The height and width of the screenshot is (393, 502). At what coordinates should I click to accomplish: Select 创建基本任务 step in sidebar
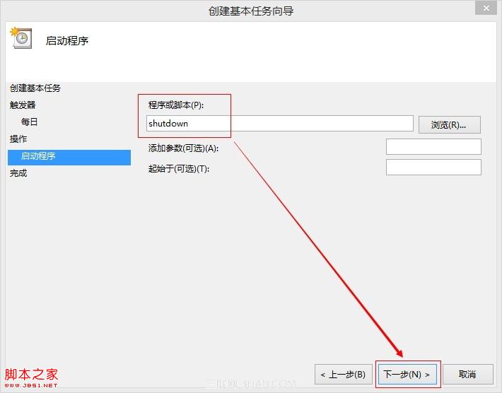[x=35, y=88]
